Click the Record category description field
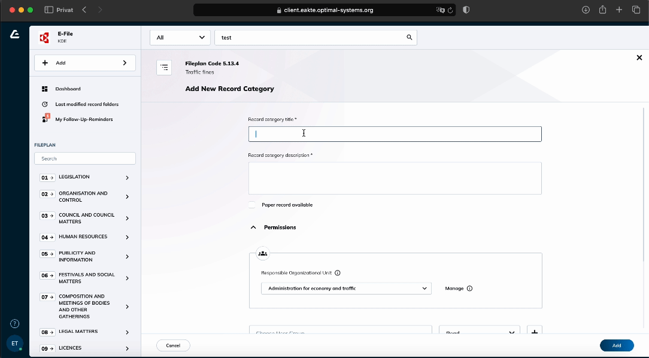 click(395, 178)
